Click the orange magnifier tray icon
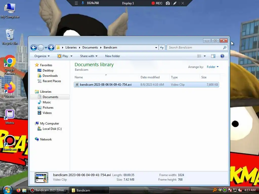Screen dimensions: 259x194 tap(214, 190)
